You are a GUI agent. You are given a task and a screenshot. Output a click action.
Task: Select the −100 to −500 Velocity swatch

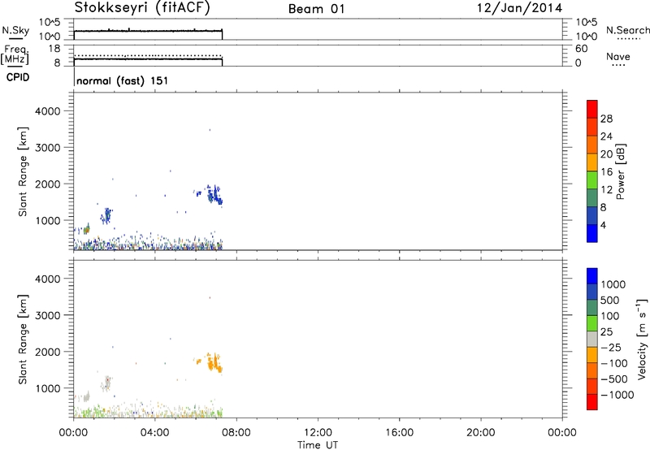coord(592,371)
